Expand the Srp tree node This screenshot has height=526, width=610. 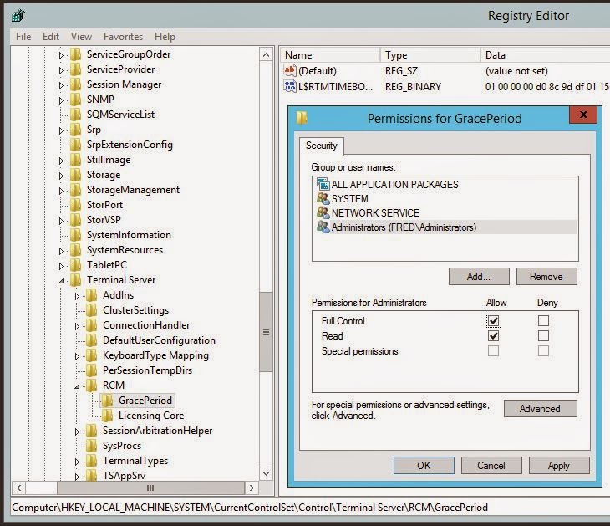pyautogui.click(x=61, y=130)
